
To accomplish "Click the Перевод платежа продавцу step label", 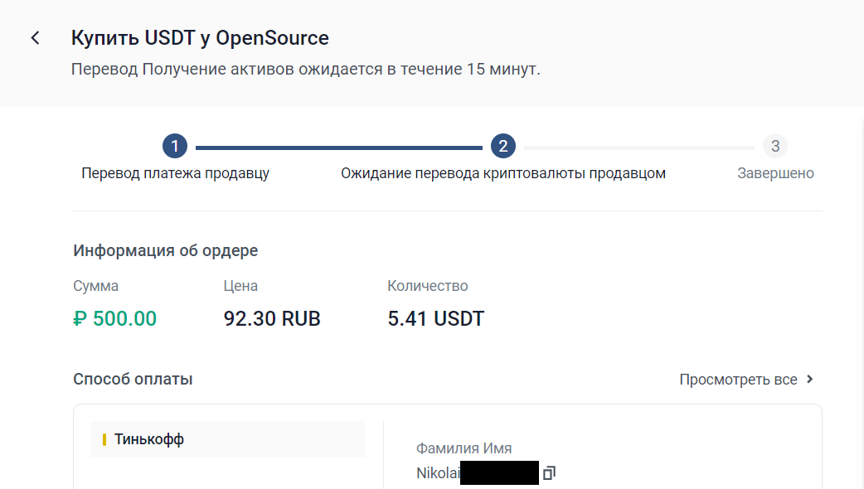I will (x=175, y=173).
